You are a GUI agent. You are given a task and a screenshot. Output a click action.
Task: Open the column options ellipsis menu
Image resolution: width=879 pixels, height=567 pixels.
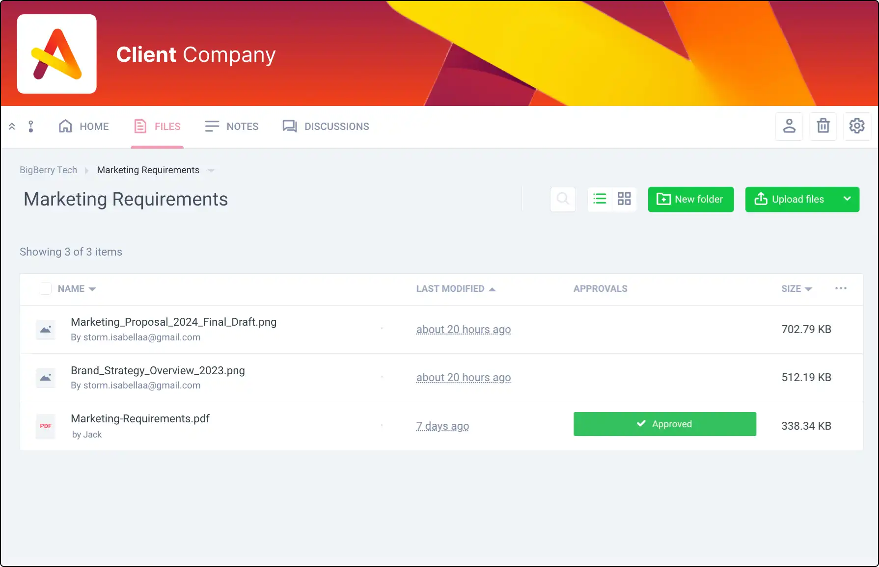click(x=841, y=288)
